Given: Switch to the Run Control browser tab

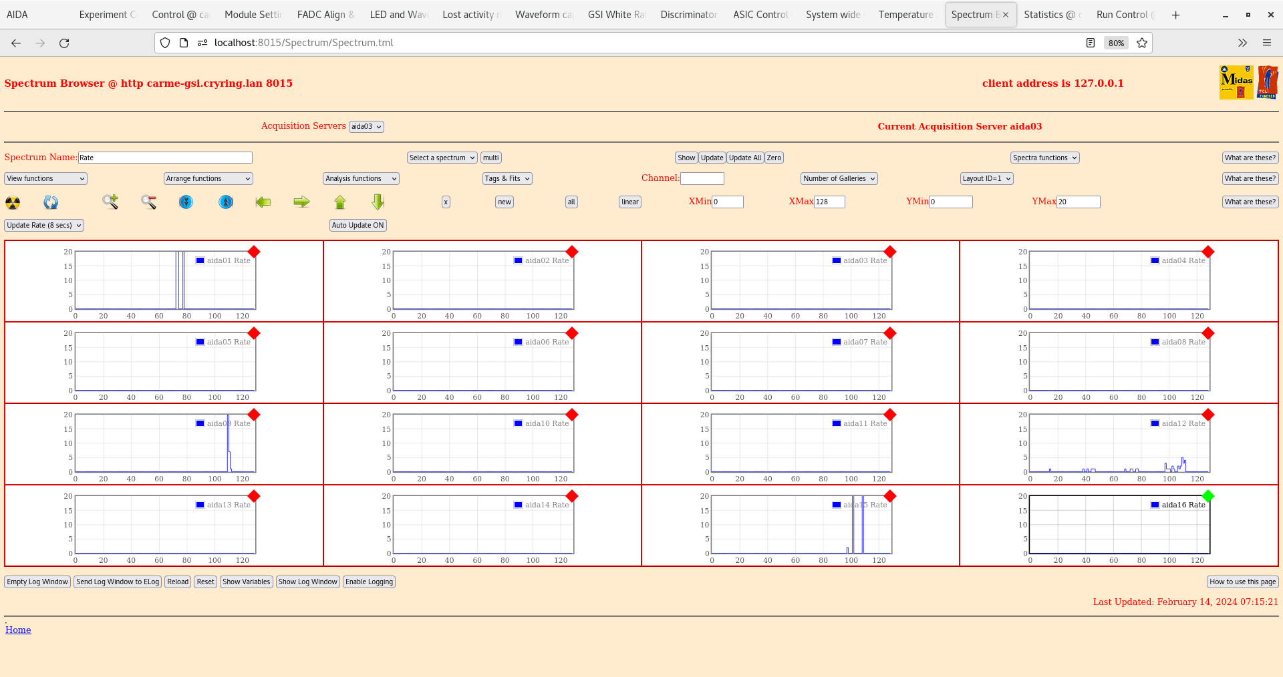Looking at the screenshot, I should (x=1123, y=14).
